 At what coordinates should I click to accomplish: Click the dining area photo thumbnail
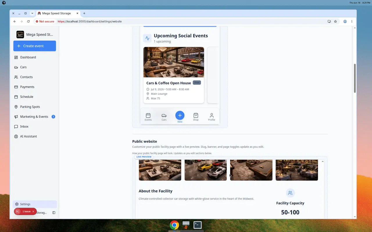297,170
